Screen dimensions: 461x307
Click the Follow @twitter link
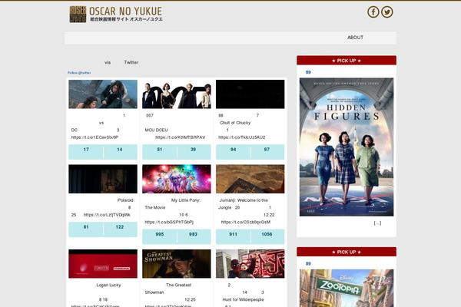(79, 73)
